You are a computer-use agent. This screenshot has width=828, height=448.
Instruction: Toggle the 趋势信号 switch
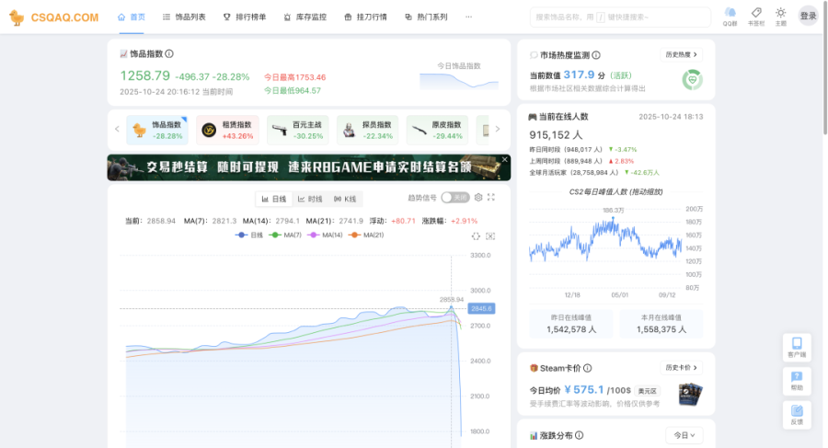click(x=454, y=198)
